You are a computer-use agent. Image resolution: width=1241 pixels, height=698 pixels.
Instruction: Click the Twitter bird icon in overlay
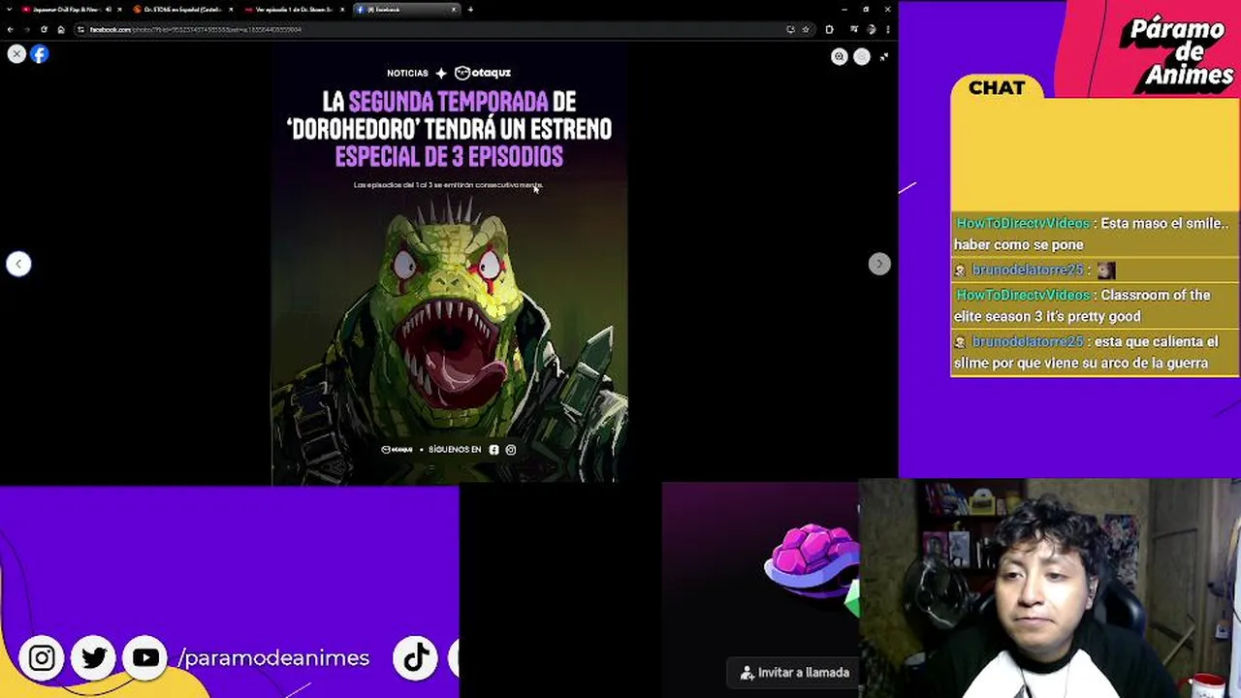pyautogui.click(x=94, y=658)
